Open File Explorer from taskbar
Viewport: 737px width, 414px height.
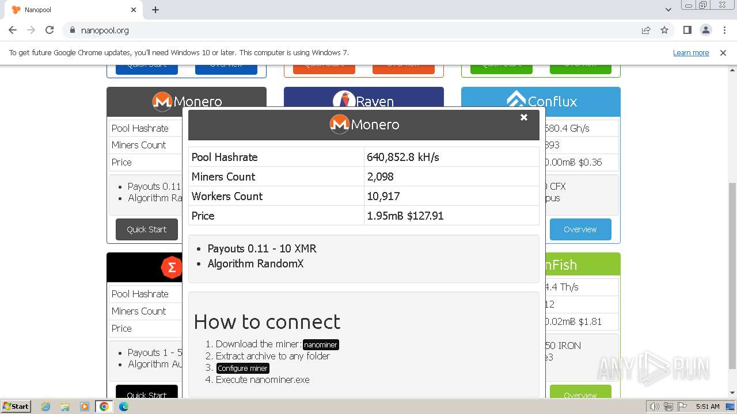65,407
